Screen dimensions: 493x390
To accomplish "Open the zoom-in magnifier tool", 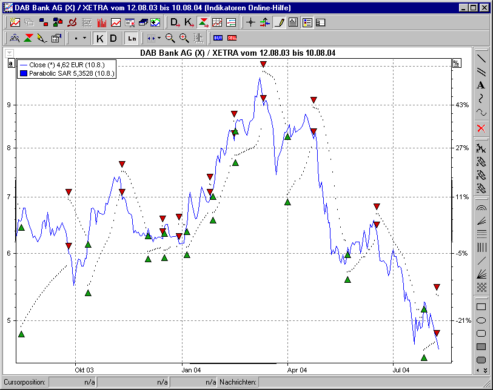I will pos(183,38).
